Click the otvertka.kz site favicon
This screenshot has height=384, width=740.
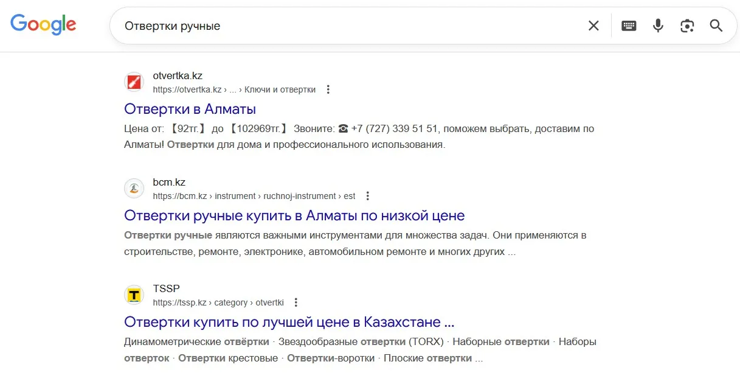(134, 82)
